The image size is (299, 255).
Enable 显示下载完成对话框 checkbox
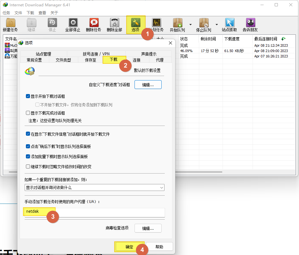(x=28, y=113)
